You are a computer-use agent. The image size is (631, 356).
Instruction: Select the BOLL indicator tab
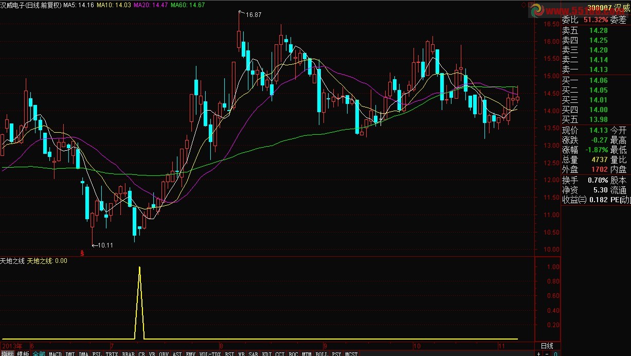(x=322, y=353)
